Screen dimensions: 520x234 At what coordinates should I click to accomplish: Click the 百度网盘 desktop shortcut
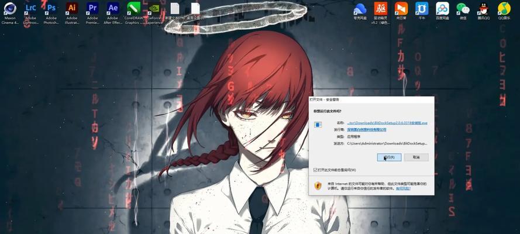442,11
